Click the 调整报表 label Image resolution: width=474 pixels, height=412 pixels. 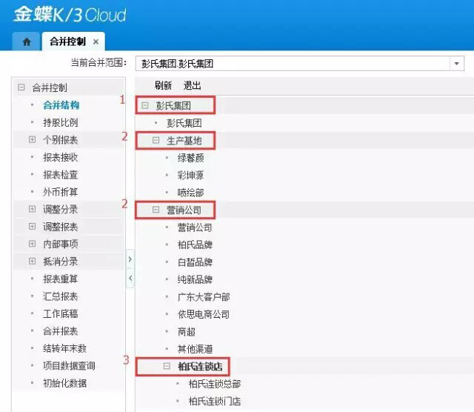click(61, 227)
